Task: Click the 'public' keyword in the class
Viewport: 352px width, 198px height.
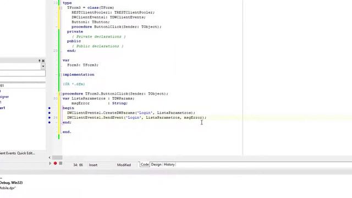Action: [74, 41]
